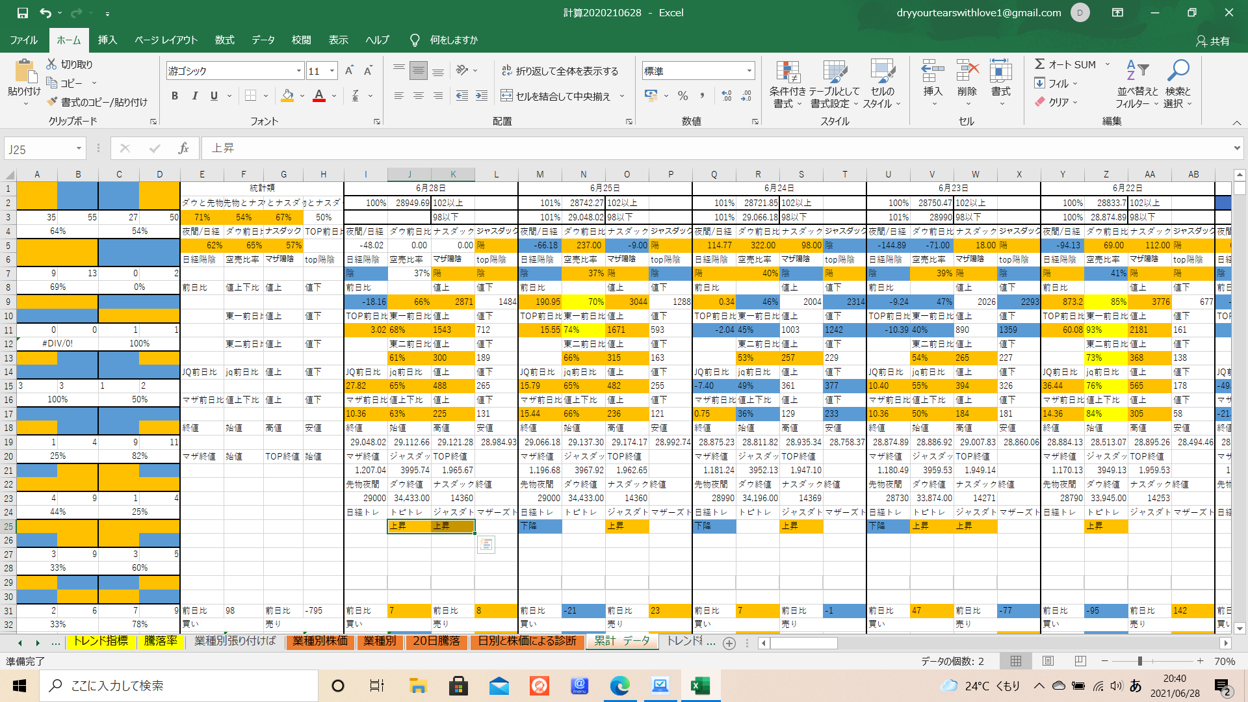Expand the font name dropdown
Image resolution: width=1248 pixels, height=702 pixels.
(298, 71)
